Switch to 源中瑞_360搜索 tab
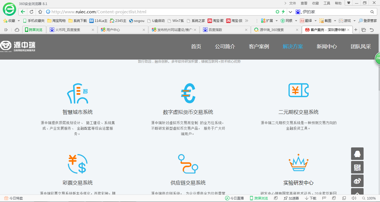The image size is (380, 202). coord(276,30)
